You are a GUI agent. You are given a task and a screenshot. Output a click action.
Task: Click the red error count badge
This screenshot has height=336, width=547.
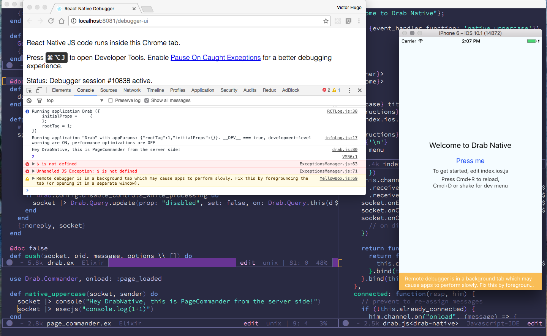click(x=326, y=90)
